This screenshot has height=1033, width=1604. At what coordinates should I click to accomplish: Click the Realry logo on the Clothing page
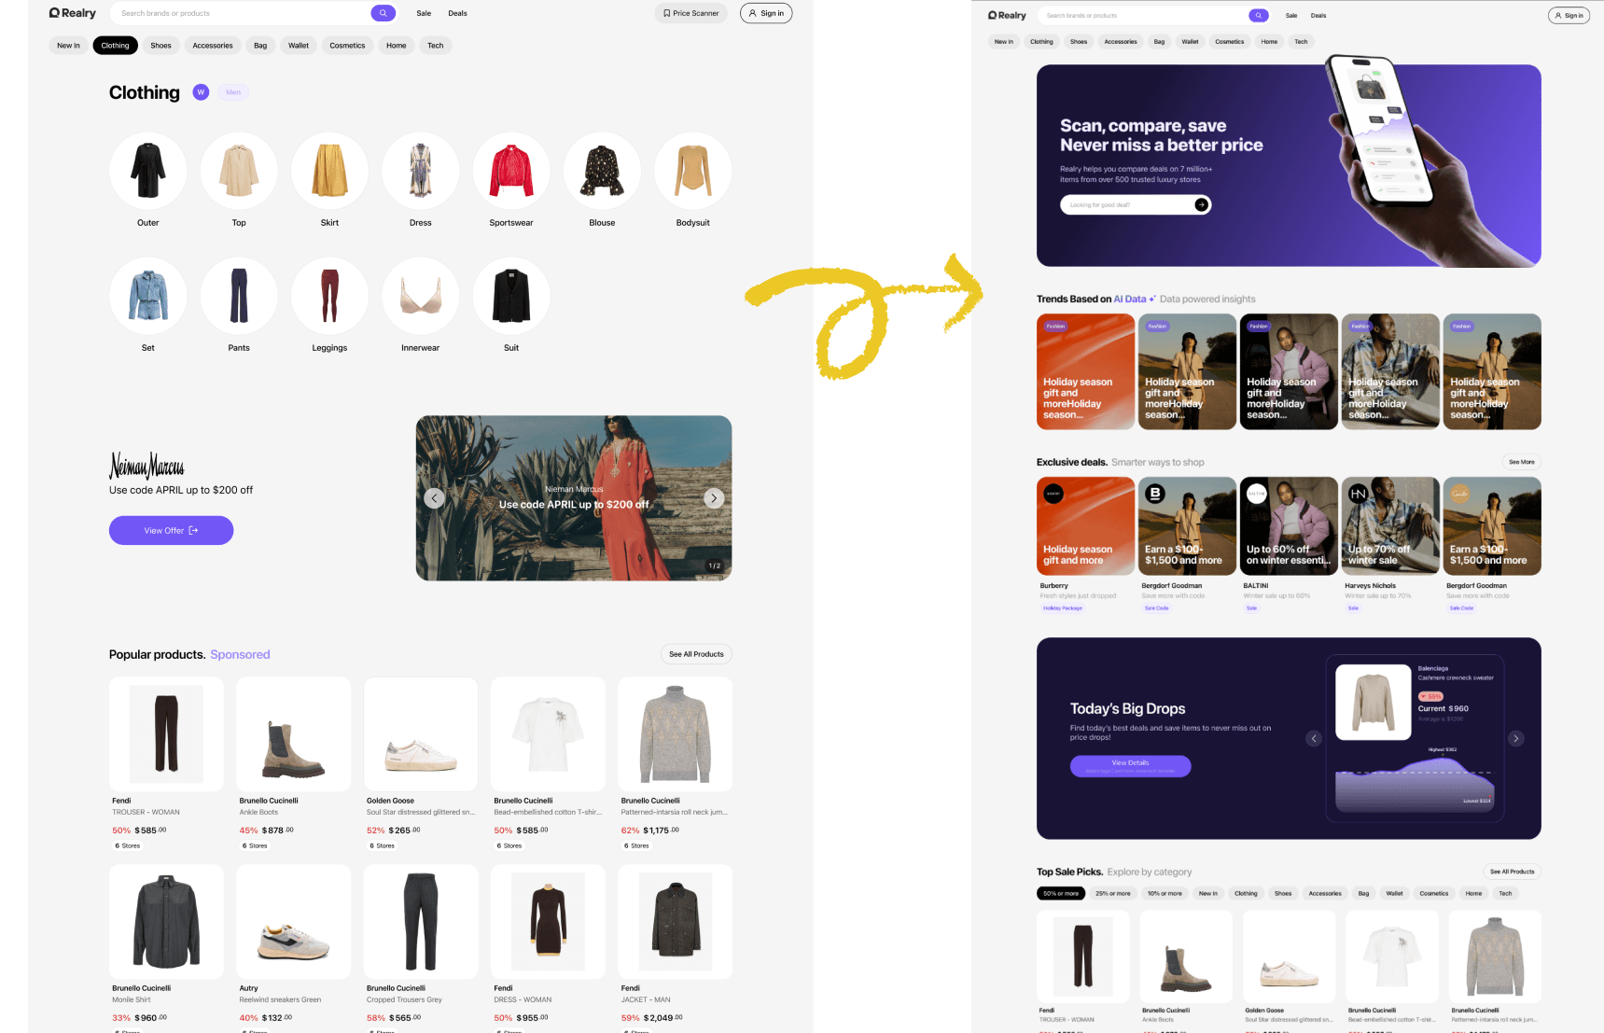[x=73, y=13]
